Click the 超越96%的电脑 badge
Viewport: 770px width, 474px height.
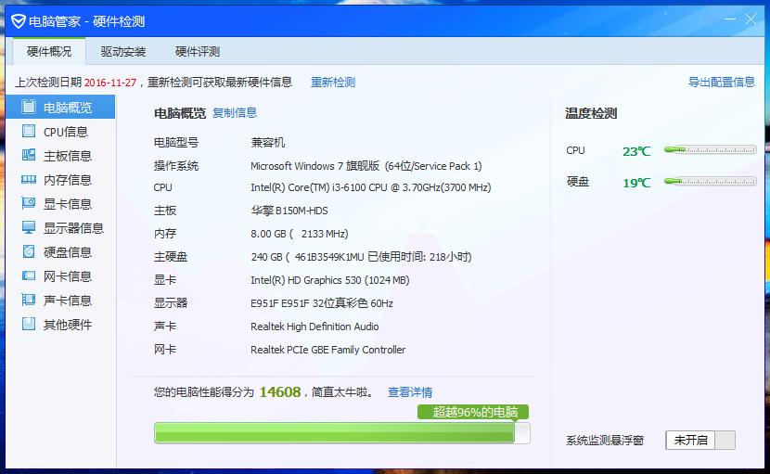(473, 412)
